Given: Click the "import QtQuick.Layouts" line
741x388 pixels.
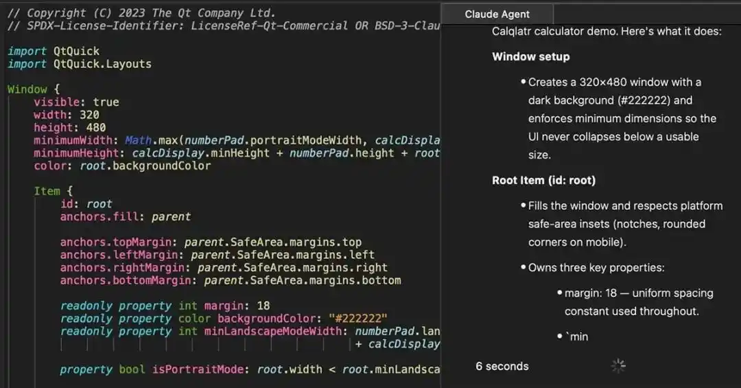Looking at the screenshot, I should pyautogui.click(x=80, y=64).
